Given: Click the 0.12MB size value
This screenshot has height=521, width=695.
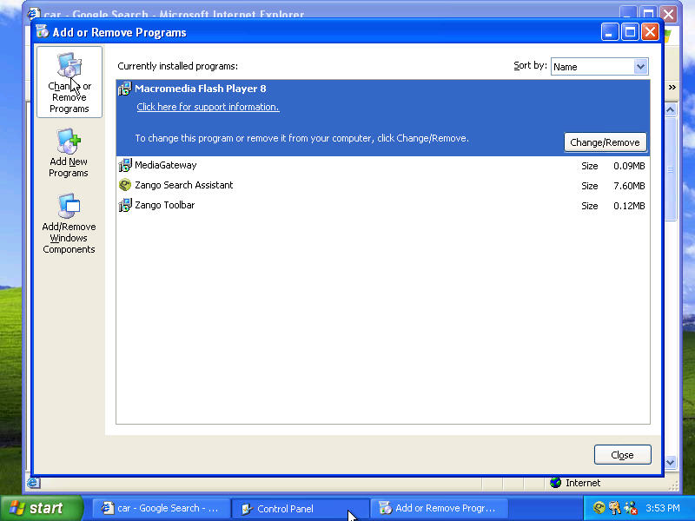Looking at the screenshot, I should point(629,206).
